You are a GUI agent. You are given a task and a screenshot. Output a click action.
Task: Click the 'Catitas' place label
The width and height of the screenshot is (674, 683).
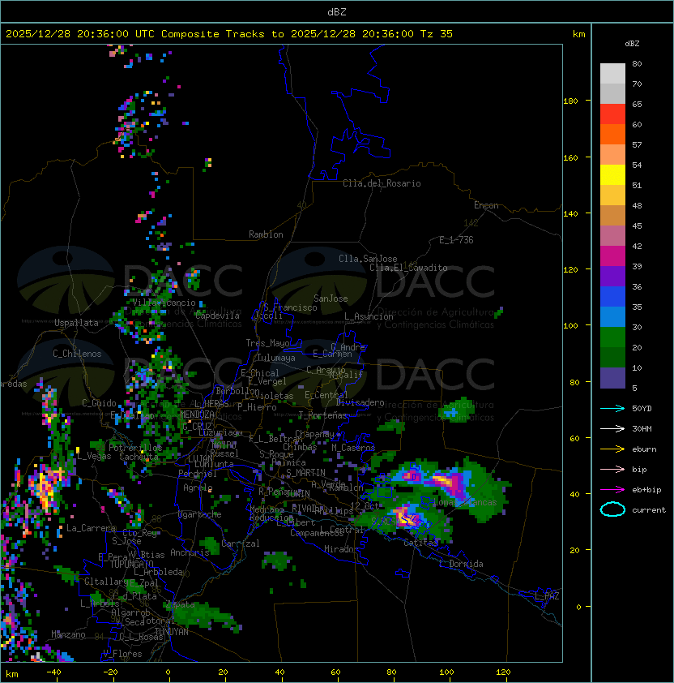420,543
